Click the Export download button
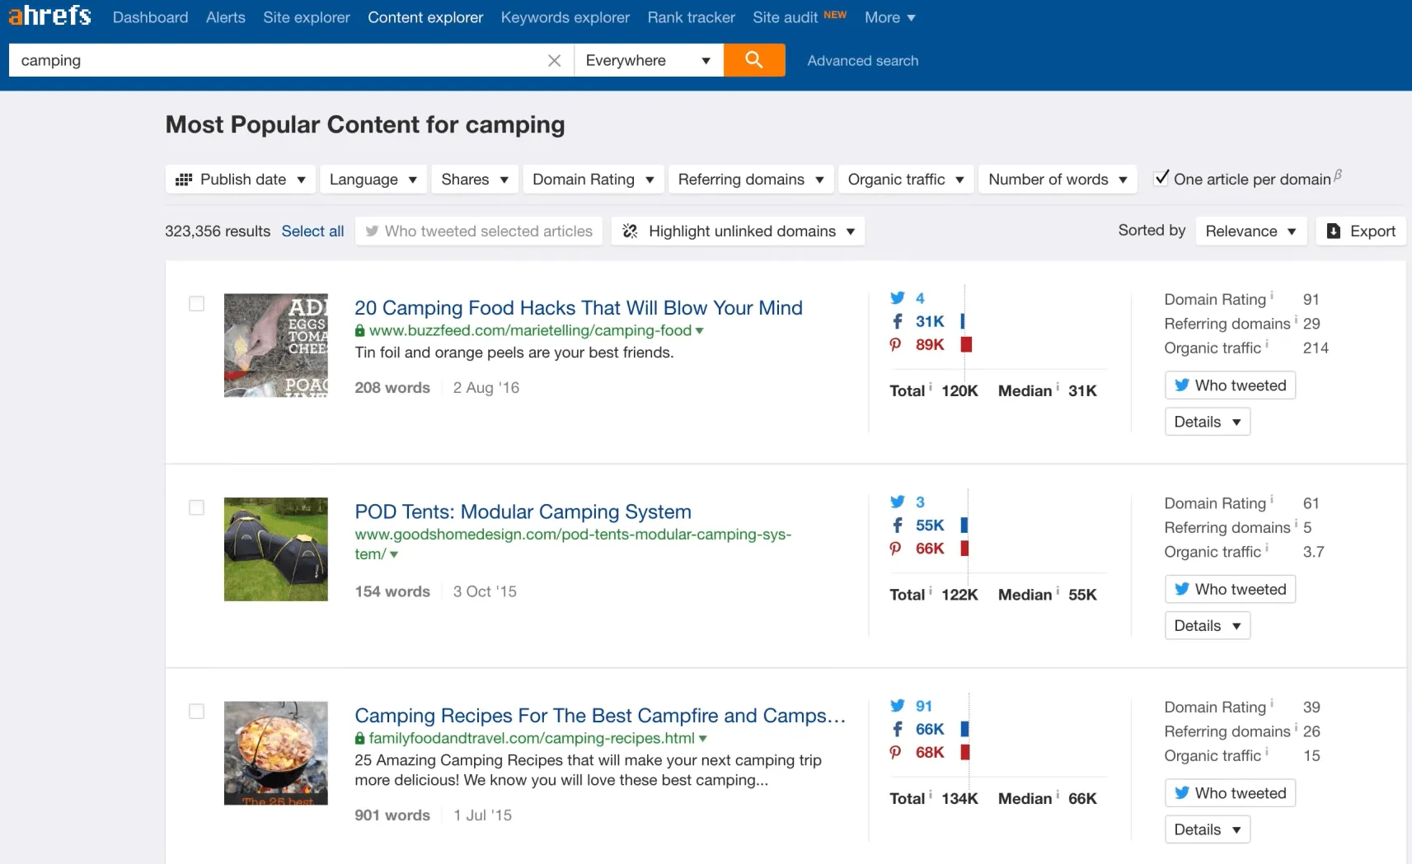The image size is (1412, 864). pyautogui.click(x=1361, y=231)
